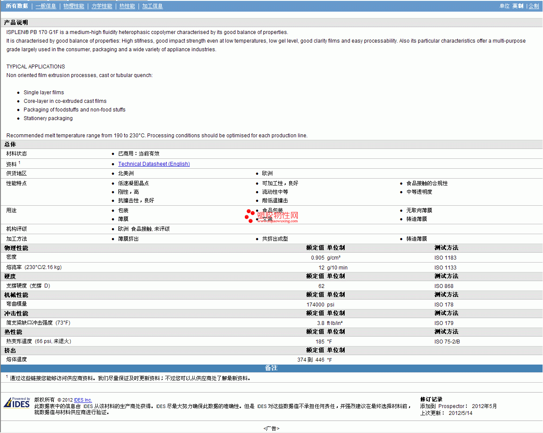Click the 产品说明 section header
Image resolution: width=543 pixels, height=433 pixels.
click(16, 22)
